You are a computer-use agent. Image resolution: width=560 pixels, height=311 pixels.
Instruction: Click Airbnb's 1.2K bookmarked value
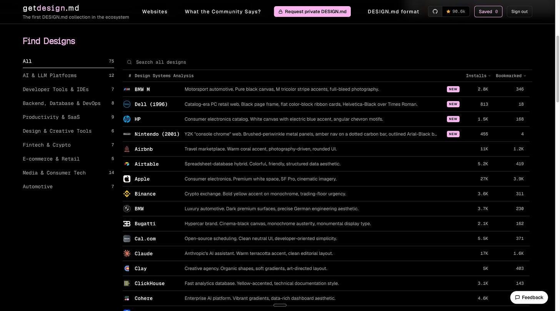(x=518, y=149)
